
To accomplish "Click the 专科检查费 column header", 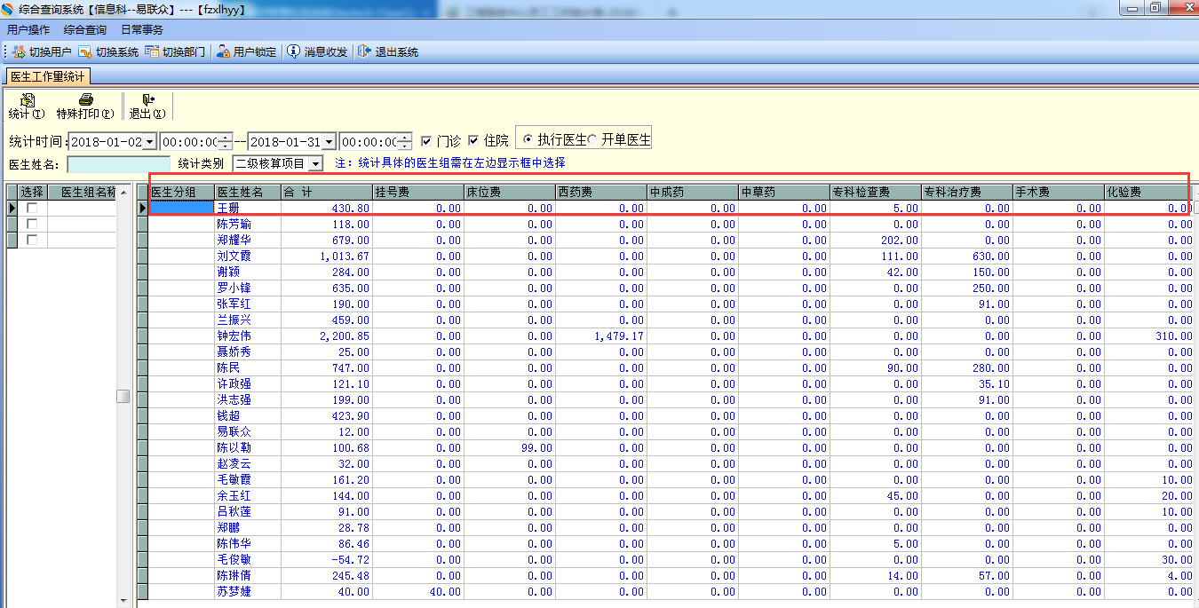I will click(x=876, y=192).
